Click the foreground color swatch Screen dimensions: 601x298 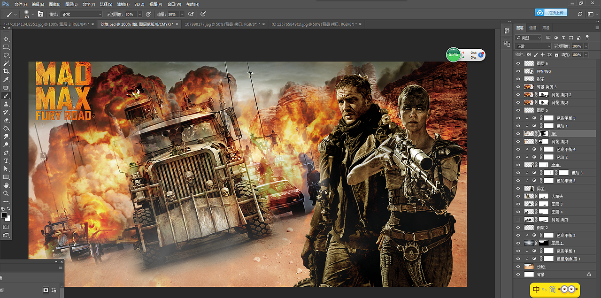pos(4,215)
